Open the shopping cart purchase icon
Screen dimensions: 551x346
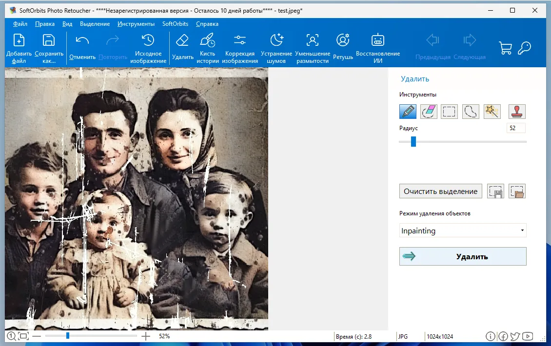coord(505,48)
